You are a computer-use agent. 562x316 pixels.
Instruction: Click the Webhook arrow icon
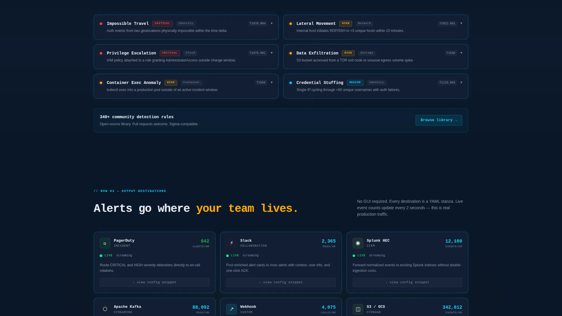click(232, 309)
